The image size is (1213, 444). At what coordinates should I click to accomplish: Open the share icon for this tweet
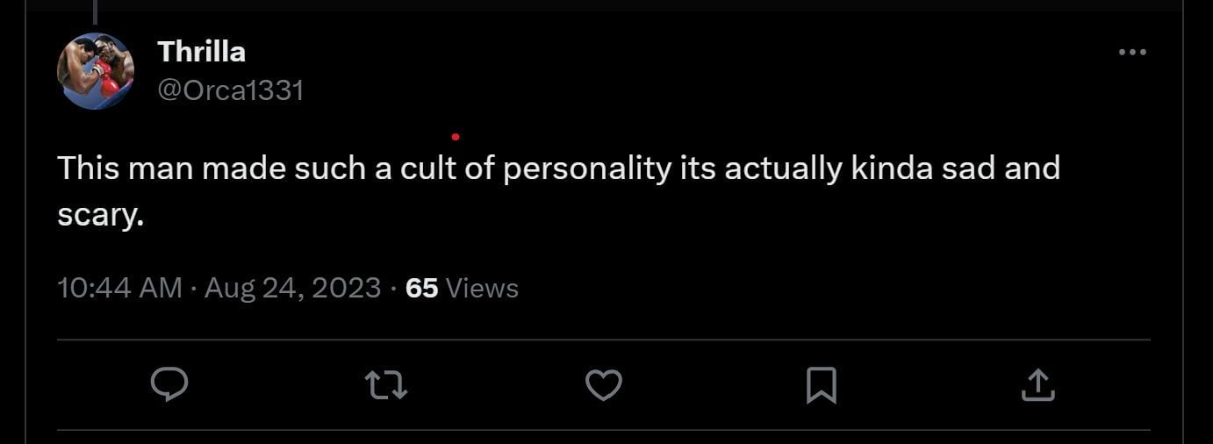point(1037,385)
